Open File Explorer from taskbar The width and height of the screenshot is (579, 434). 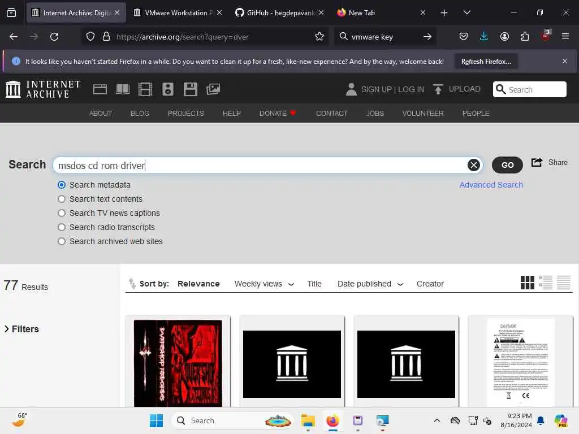tap(308, 420)
